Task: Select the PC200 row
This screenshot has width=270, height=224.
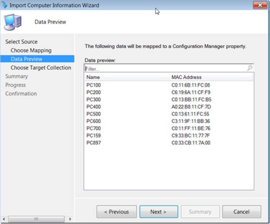Action: coord(169,92)
